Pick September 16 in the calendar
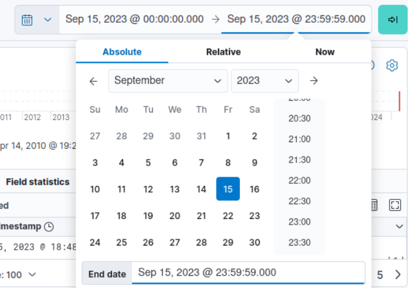Screen dimensions: 408x288 (255, 190)
